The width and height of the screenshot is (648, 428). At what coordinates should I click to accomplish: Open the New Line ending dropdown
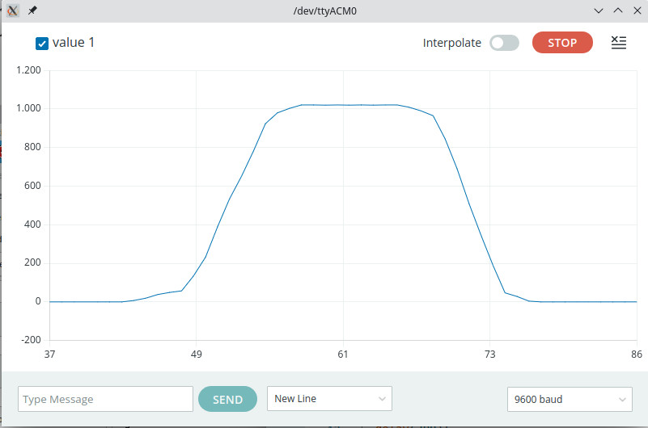(x=329, y=399)
